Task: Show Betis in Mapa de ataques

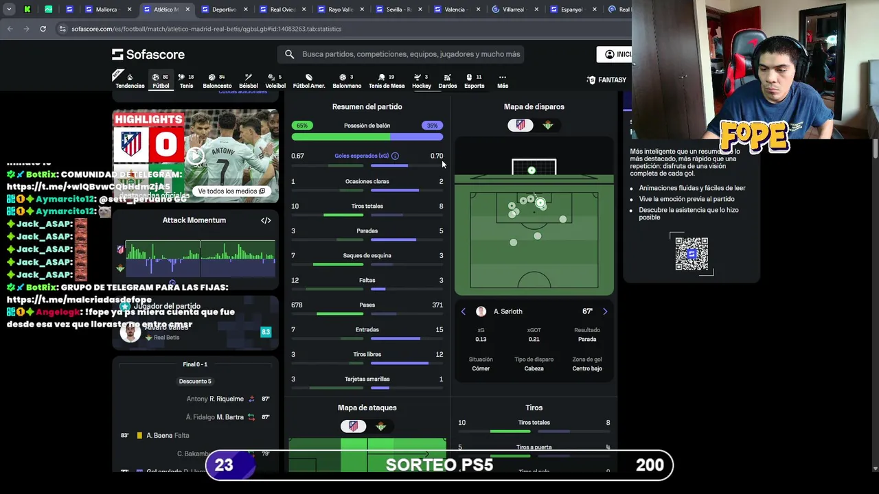Action: (381, 426)
